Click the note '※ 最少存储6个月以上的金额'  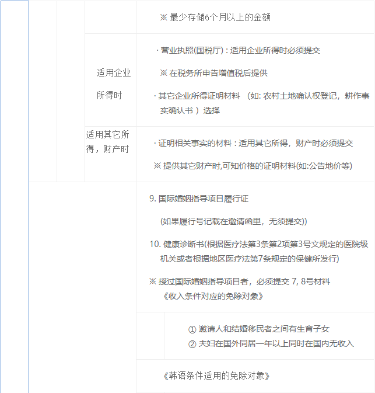click(x=215, y=18)
